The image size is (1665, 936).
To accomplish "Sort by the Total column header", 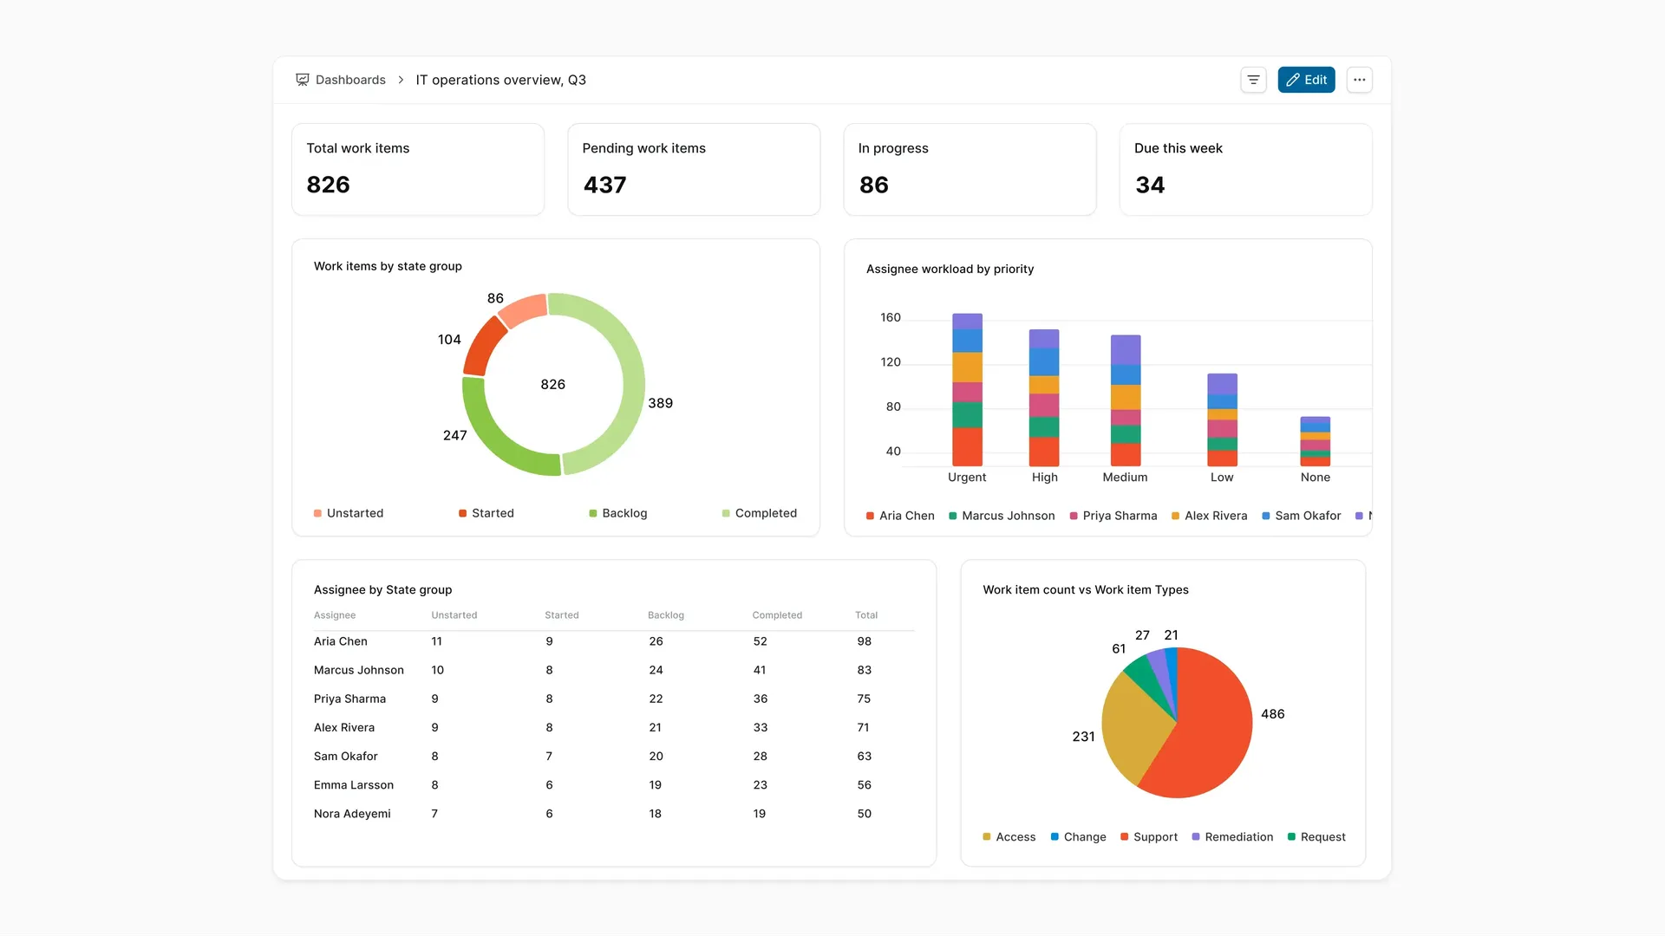I will pyautogui.click(x=866, y=615).
